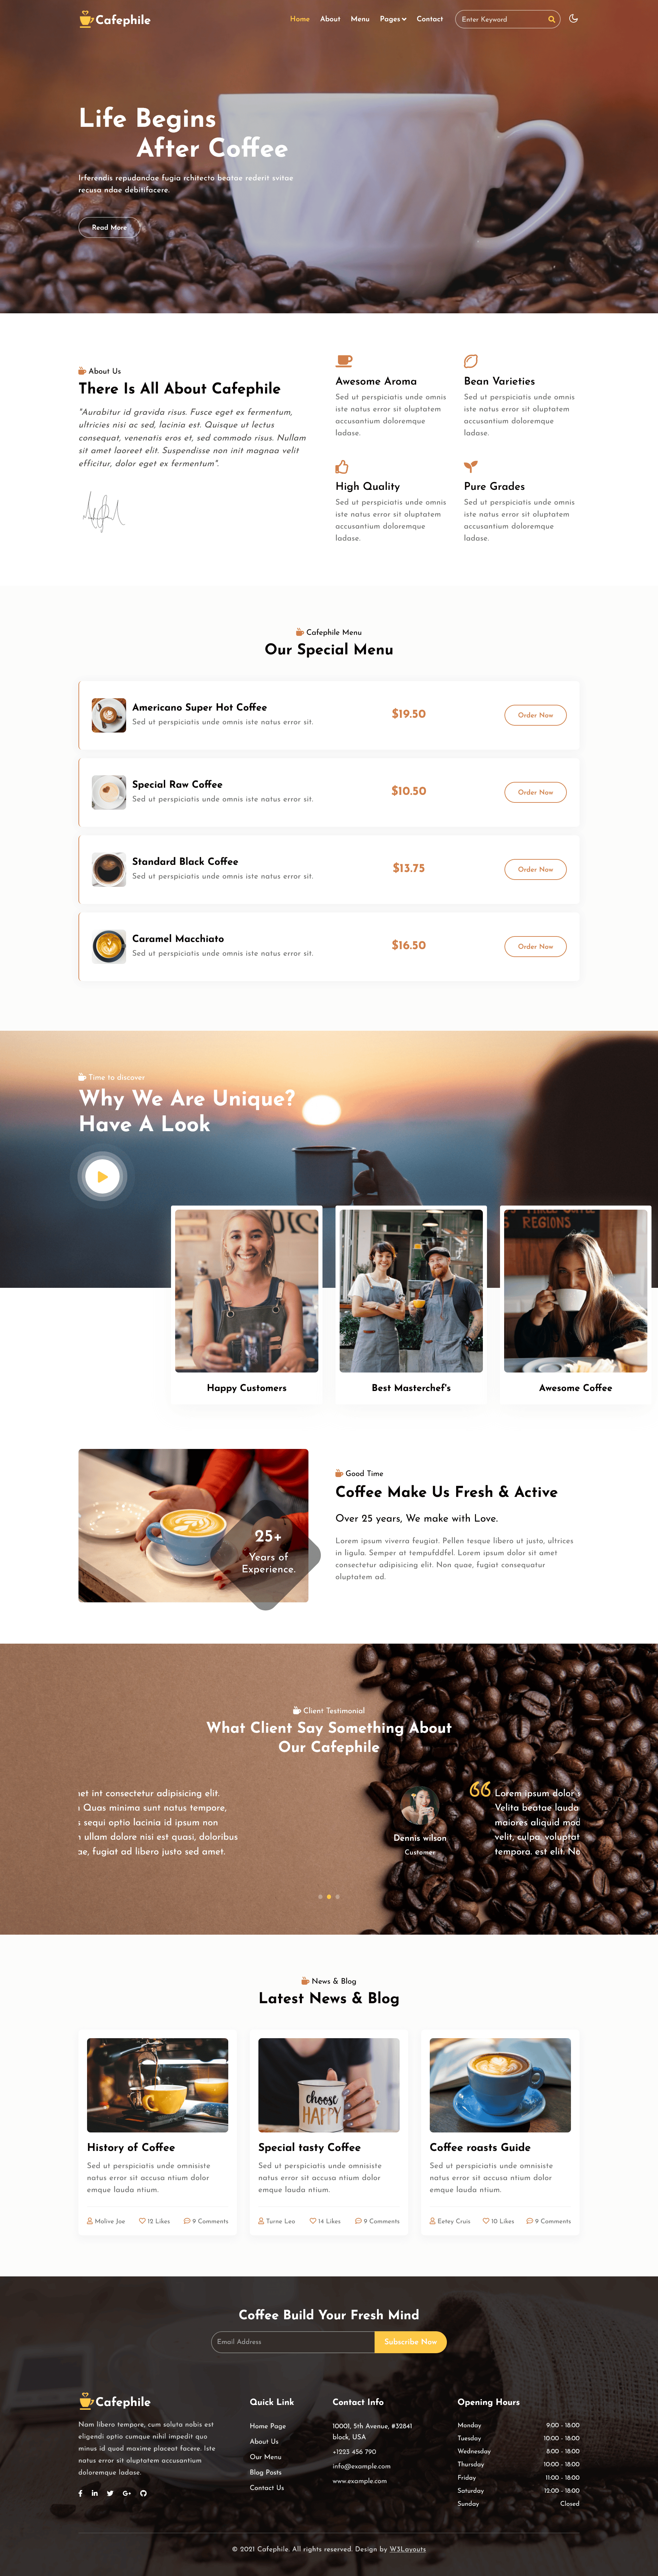Open the Menu nav item
658x2576 pixels.
click(360, 19)
